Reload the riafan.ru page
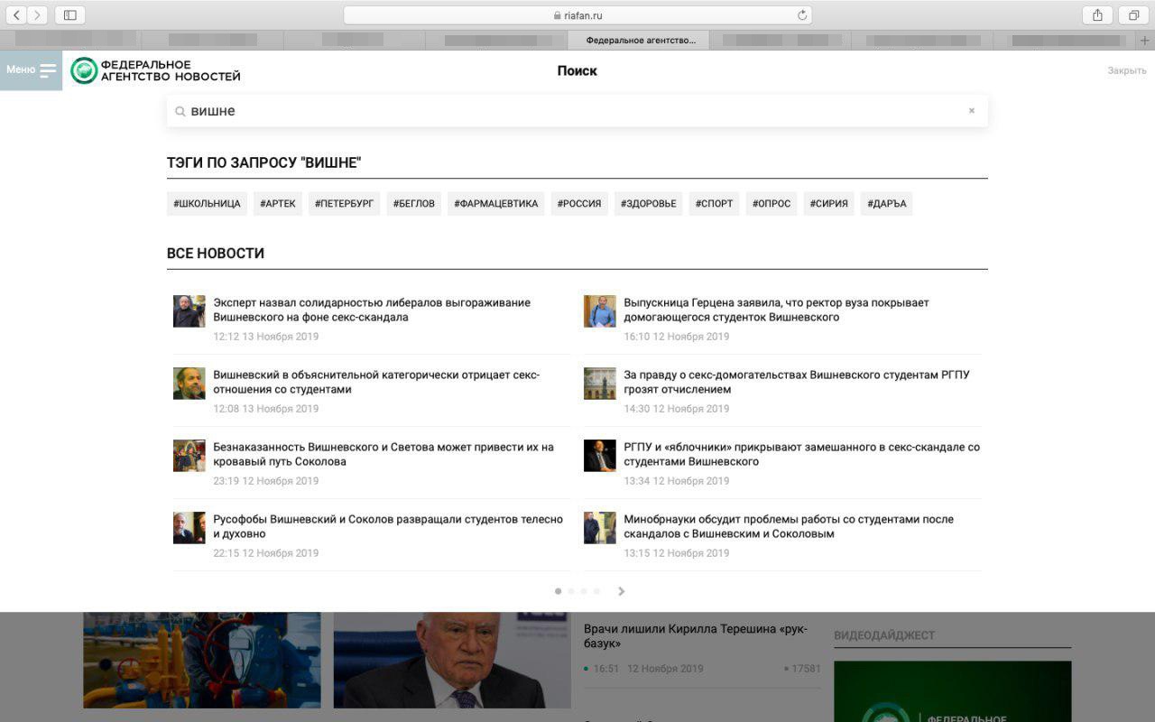Screen dimensions: 1155x722 coord(801,15)
